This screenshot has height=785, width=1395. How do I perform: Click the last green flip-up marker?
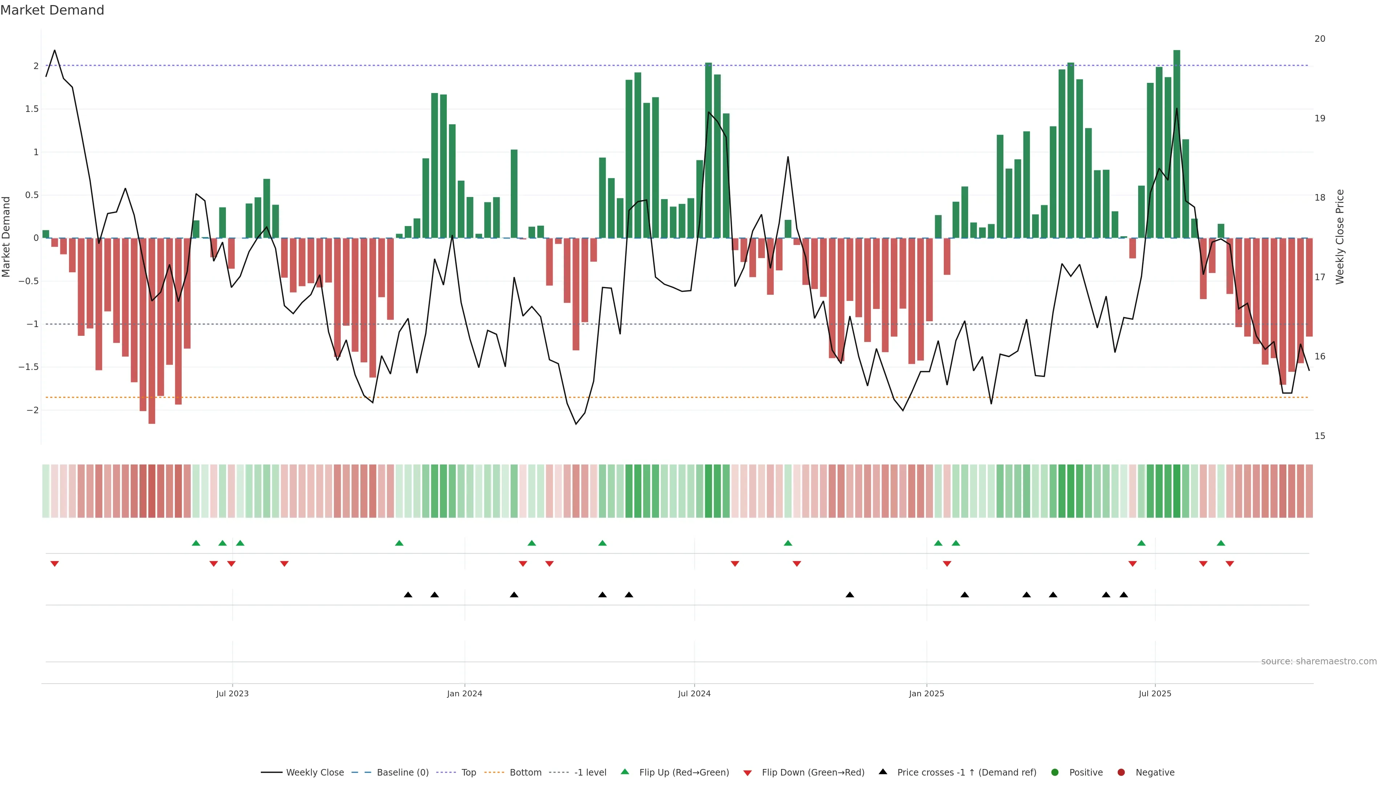[1221, 543]
